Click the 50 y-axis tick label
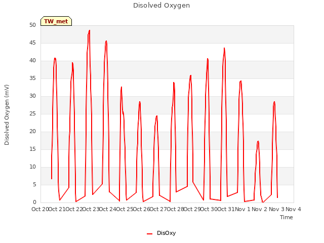The image size is (324, 243). coord(32,25)
